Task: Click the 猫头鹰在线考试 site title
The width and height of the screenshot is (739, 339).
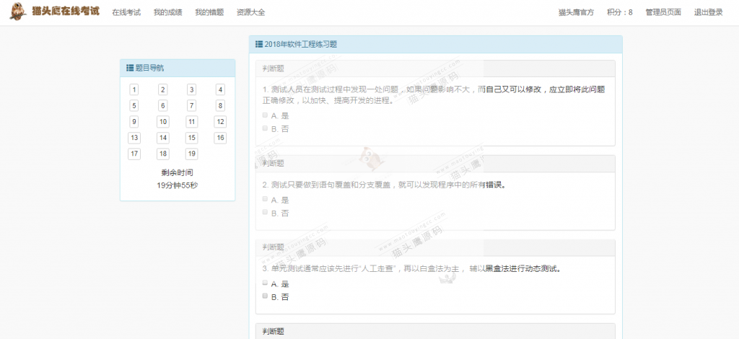Action: (x=66, y=11)
